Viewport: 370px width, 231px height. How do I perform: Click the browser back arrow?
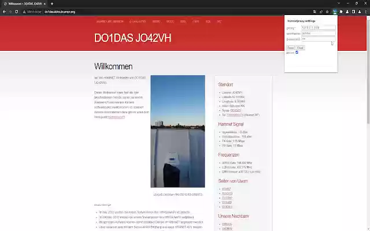4,12
